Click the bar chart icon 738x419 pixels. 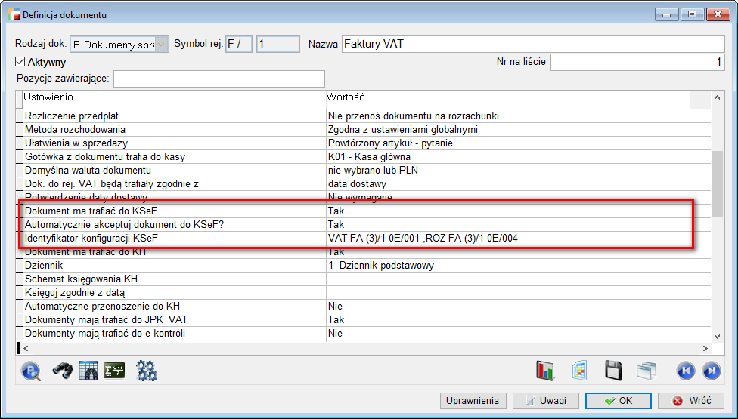[545, 370]
